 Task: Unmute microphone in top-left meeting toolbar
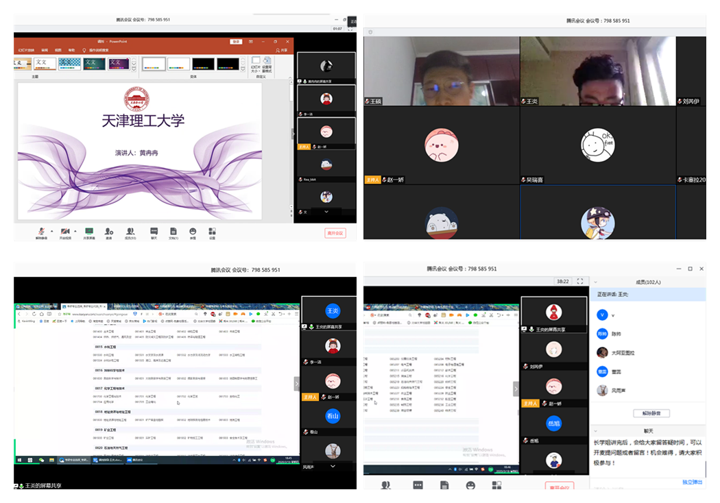click(41, 231)
